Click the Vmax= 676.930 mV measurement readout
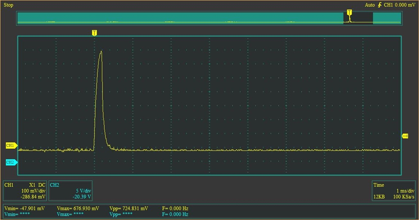Screen dimensions: 419x220 [x=78, y=209]
